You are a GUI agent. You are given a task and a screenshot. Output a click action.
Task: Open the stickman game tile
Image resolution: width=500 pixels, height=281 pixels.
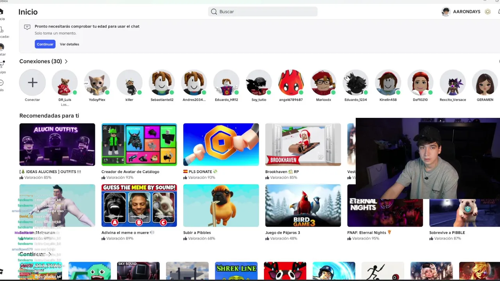[x=383, y=271]
